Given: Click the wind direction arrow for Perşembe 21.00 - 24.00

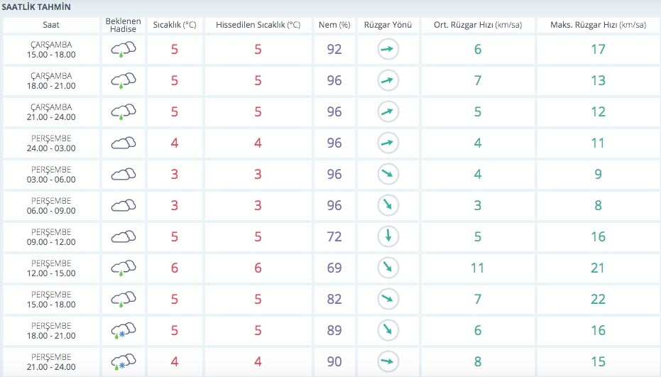Looking at the screenshot, I should (388, 361).
